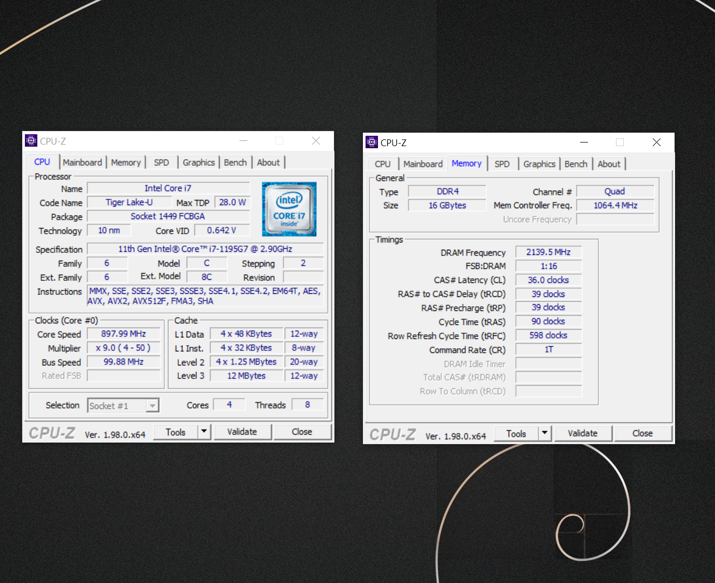Click Validate in the left CPU-Z window

(242, 432)
